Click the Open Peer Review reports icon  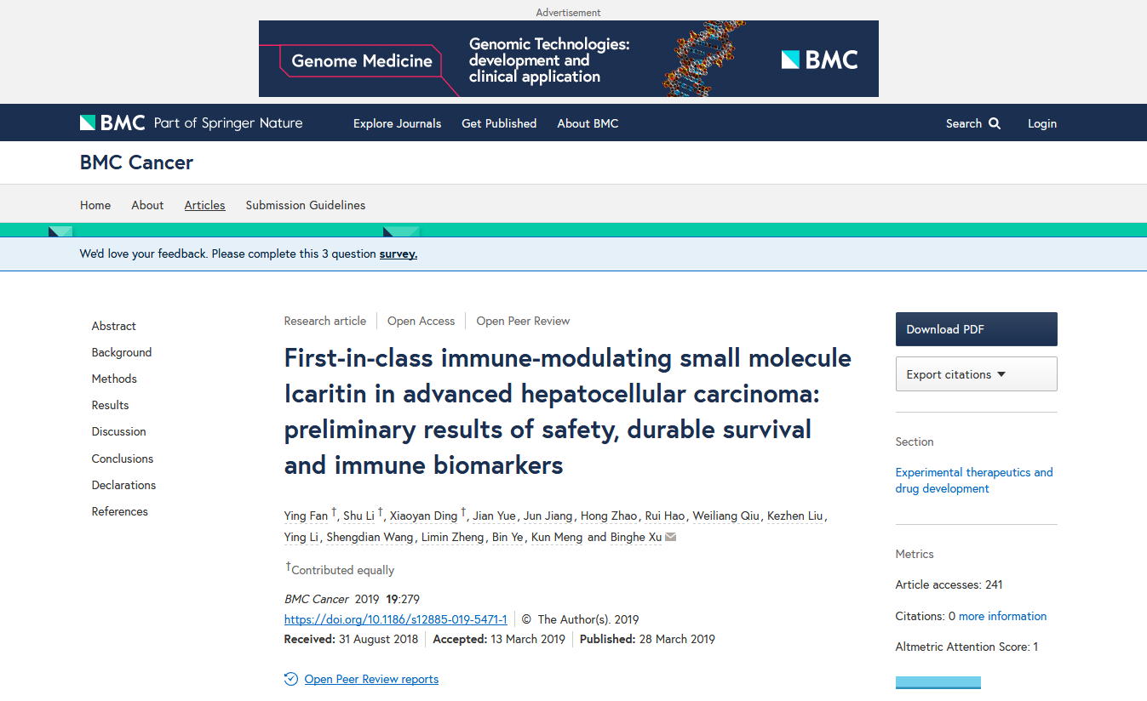pos(291,679)
